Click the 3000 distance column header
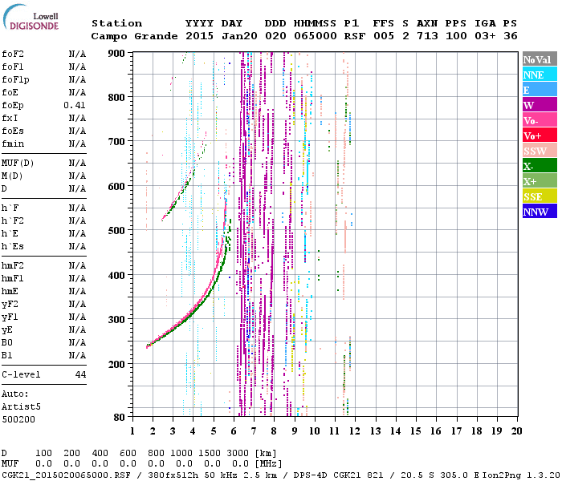The width and height of the screenshot is (562, 481). 238,453
